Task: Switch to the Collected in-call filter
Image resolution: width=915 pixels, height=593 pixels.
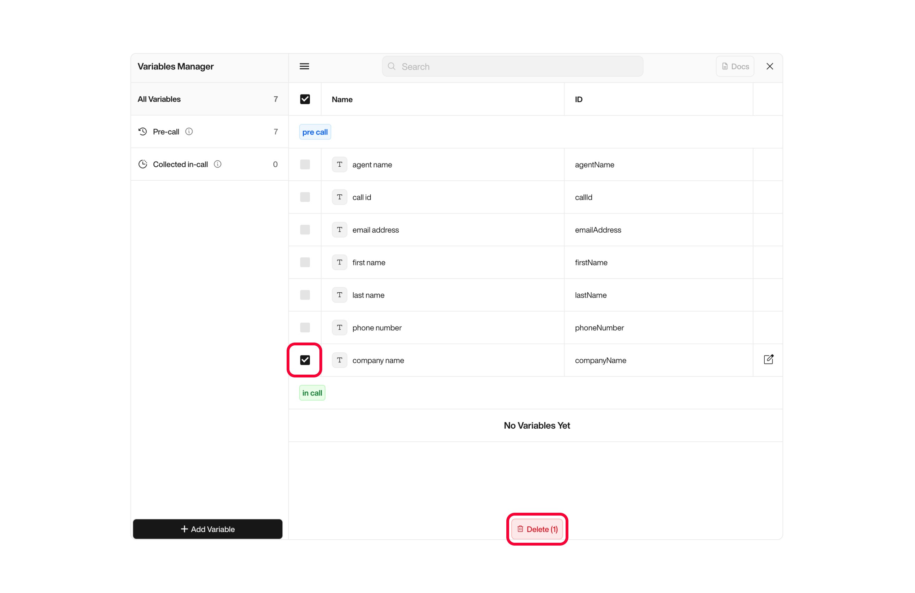Action: coord(180,164)
